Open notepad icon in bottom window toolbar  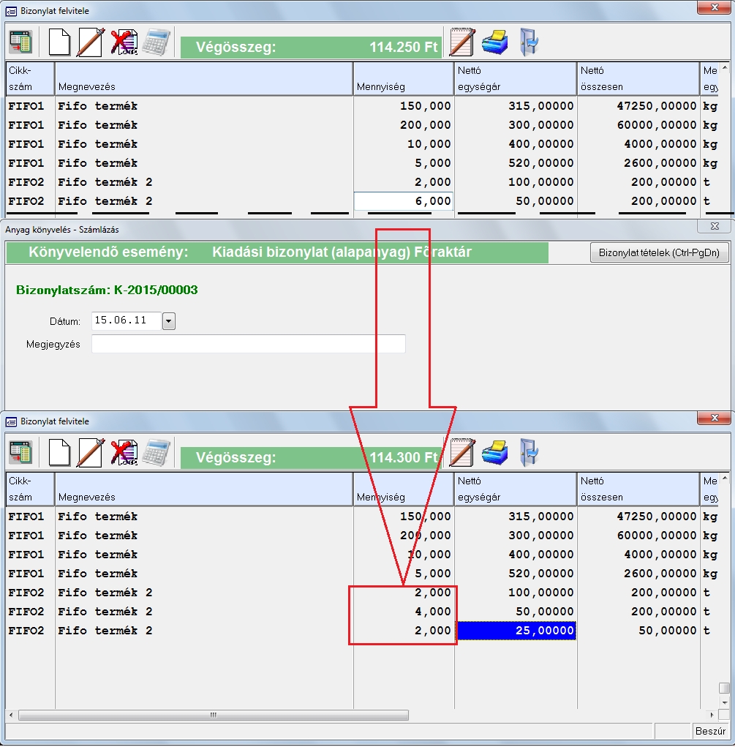462,453
